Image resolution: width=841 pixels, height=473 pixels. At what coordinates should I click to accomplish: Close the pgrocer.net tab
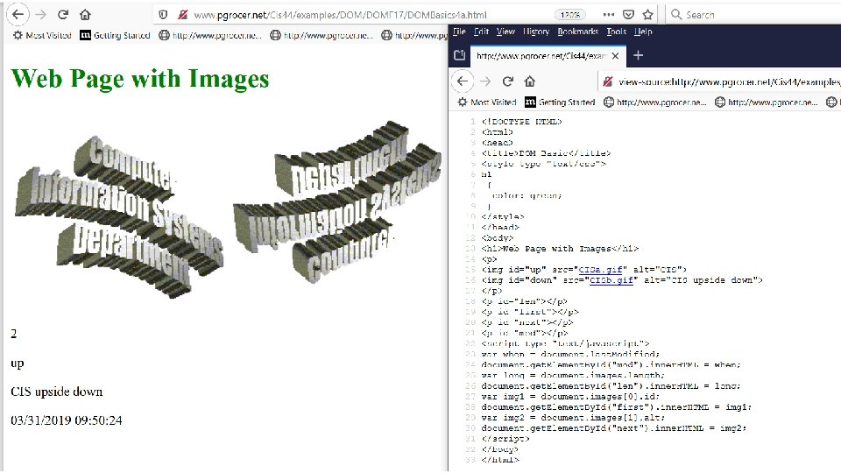(615, 56)
